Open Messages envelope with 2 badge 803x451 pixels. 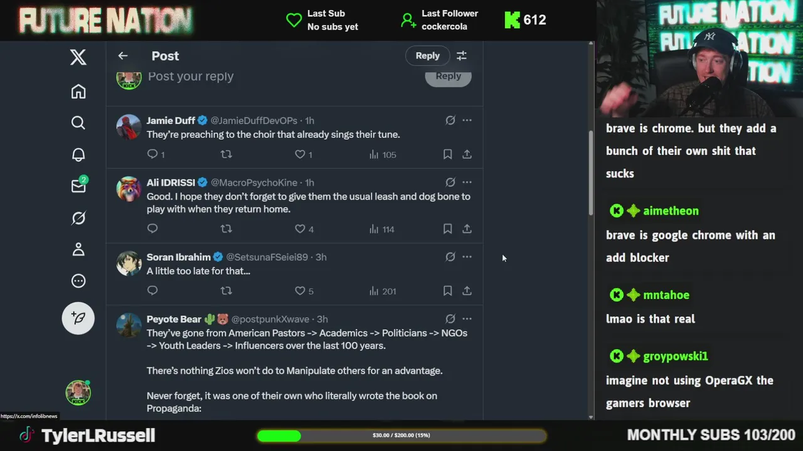pos(79,185)
